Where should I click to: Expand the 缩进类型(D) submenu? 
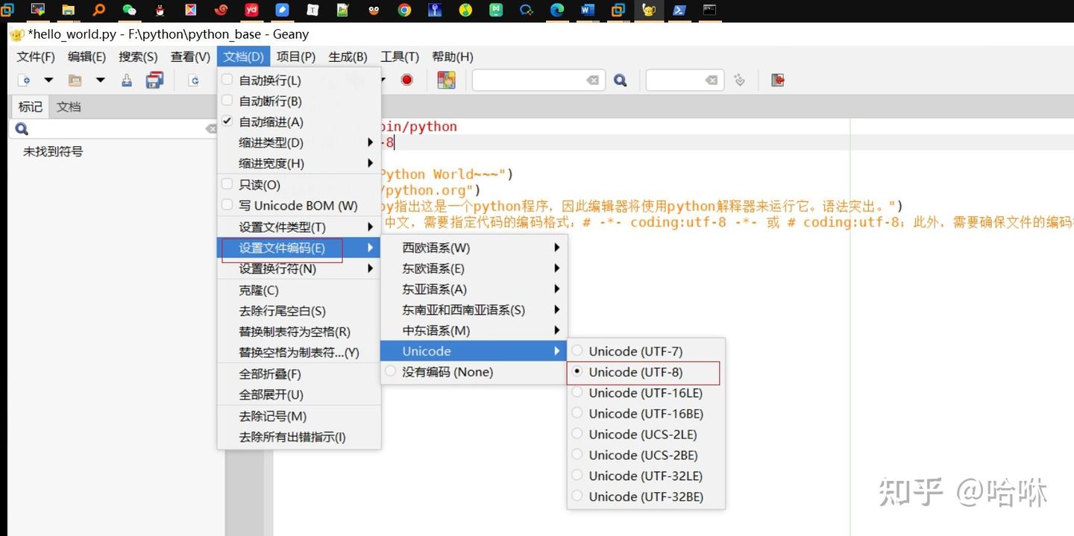pyautogui.click(x=299, y=142)
